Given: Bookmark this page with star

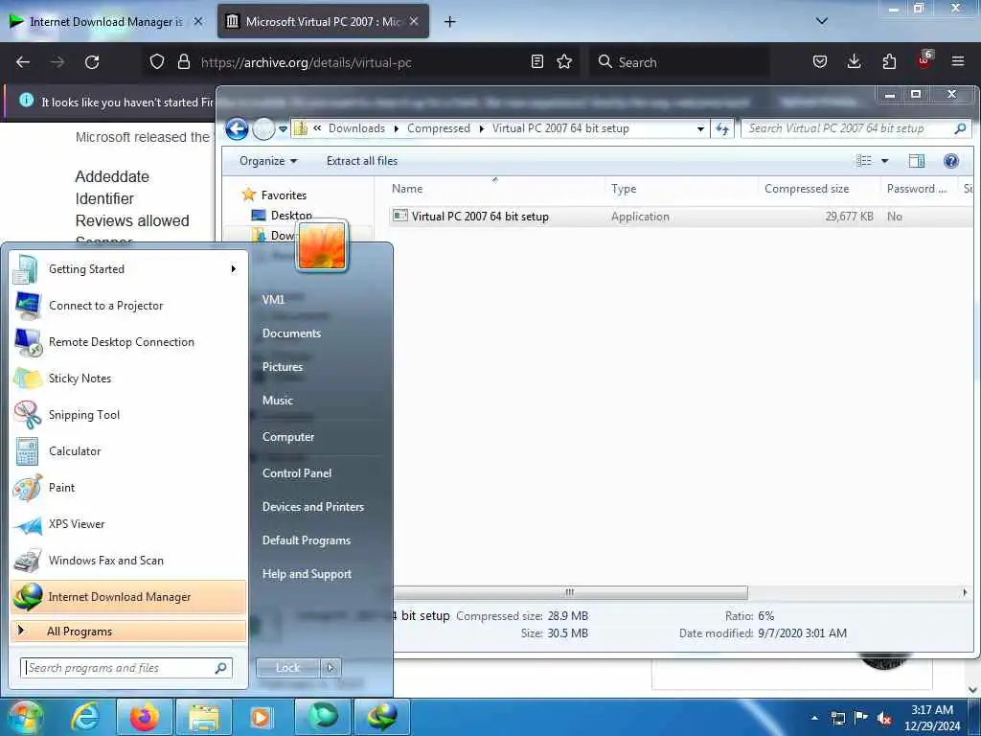Looking at the screenshot, I should (564, 61).
